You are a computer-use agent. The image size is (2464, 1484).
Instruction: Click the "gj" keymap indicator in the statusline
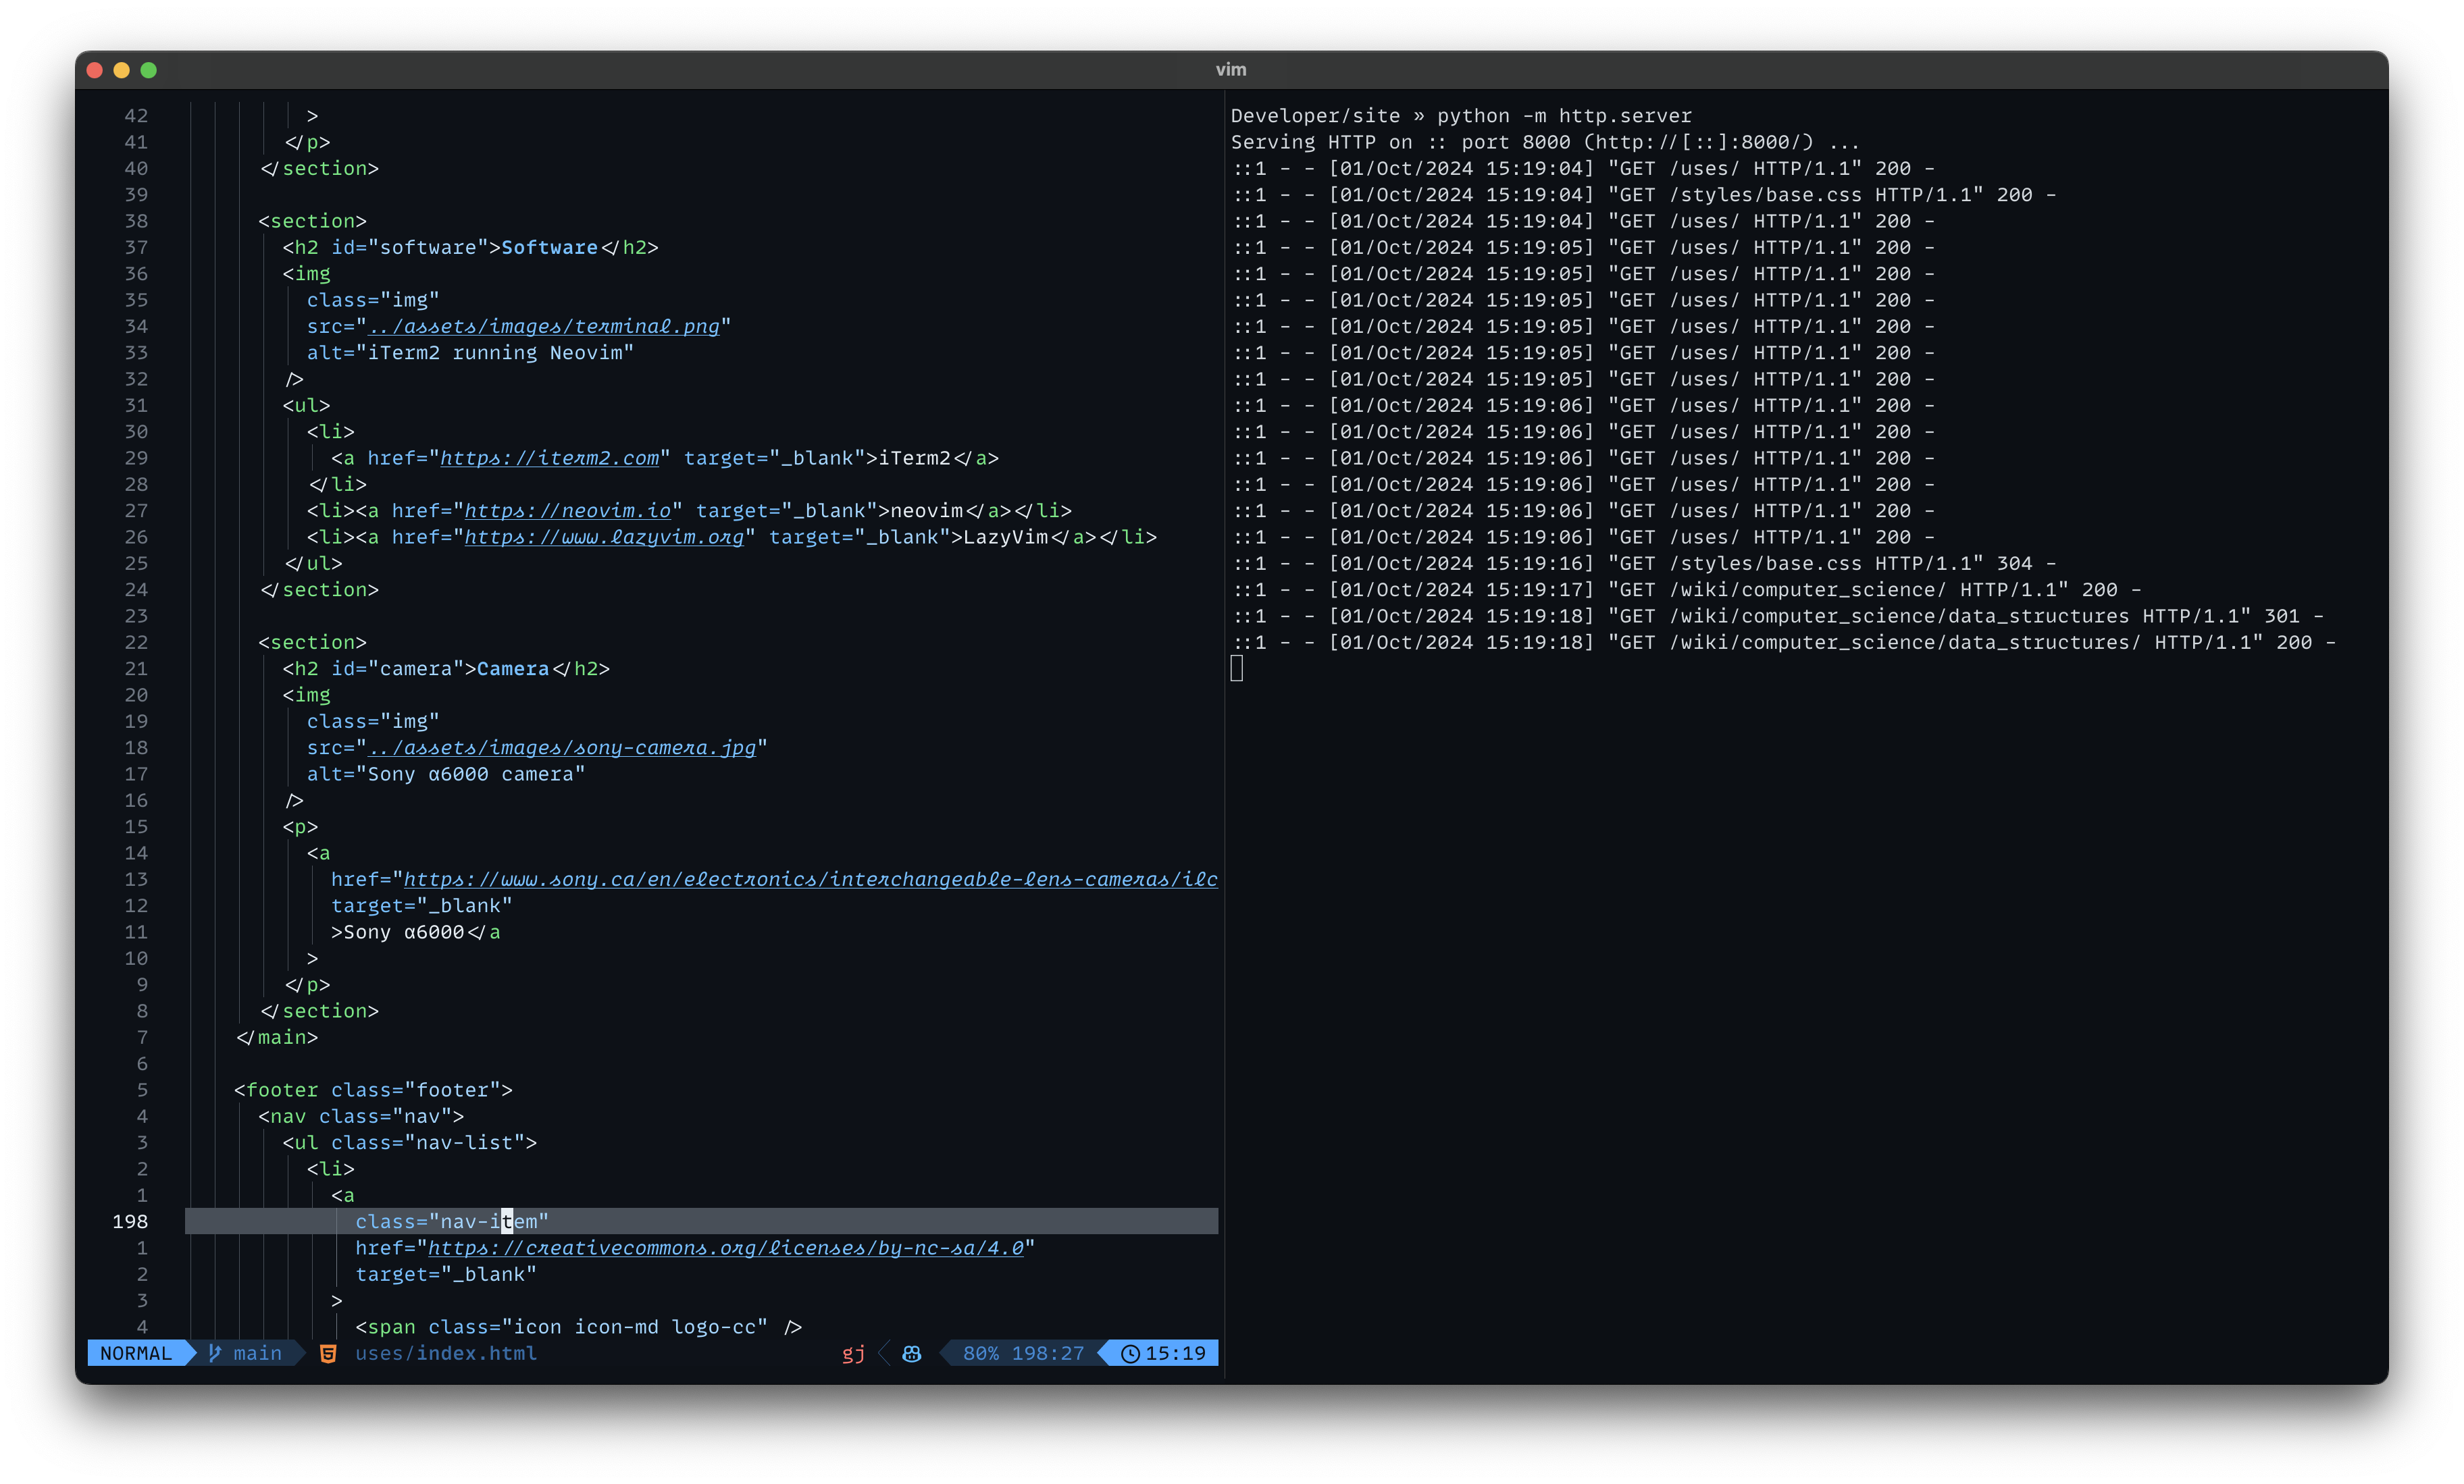tap(852, 1353)
